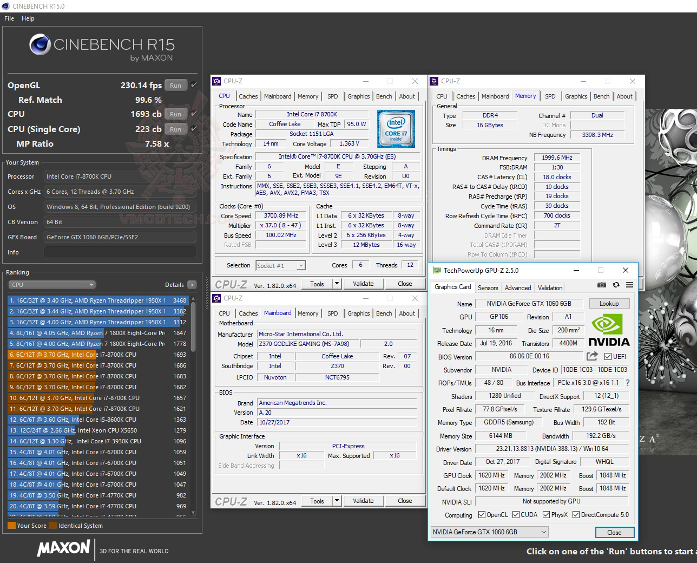Click the Cinebench R15 title bar logo

point(5,6)
